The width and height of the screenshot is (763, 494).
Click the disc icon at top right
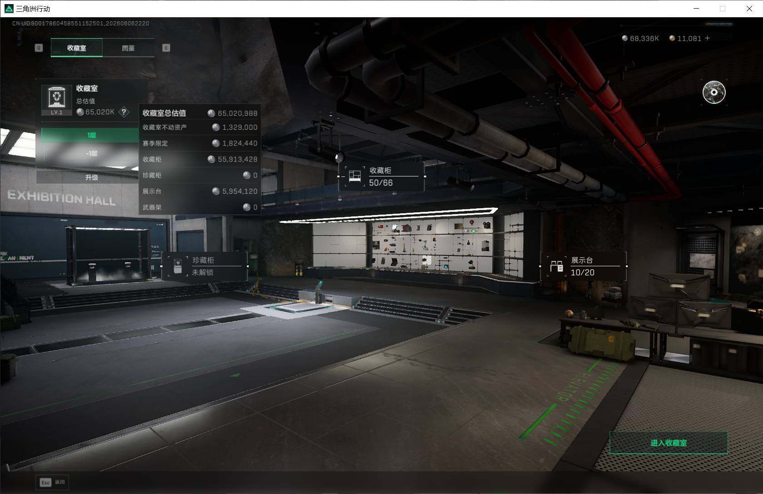[x=714, y=93]
